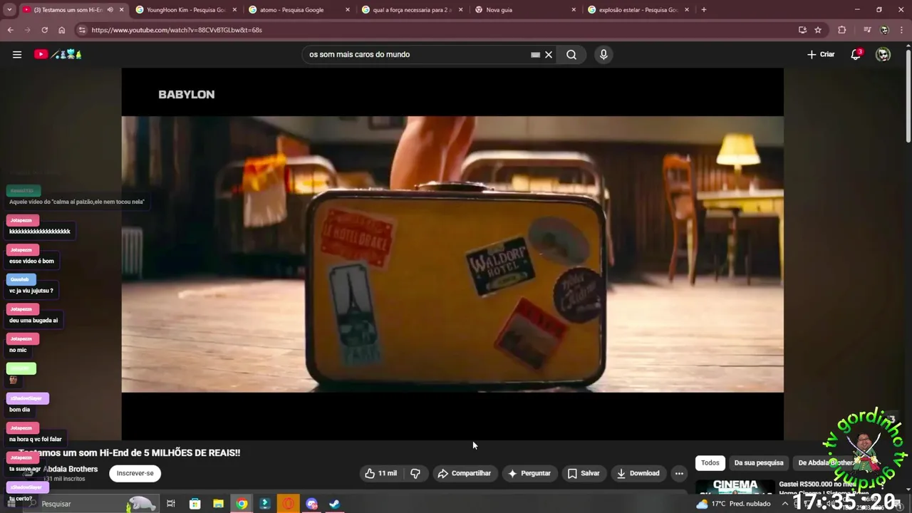Open Chrome from the taskbar
Image resolution: width=912 pixels, height=513 pixels.
pyautogui.click(x=242, y=504)
